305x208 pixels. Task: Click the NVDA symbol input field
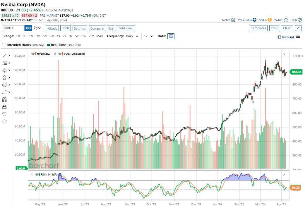click(13, 28)
